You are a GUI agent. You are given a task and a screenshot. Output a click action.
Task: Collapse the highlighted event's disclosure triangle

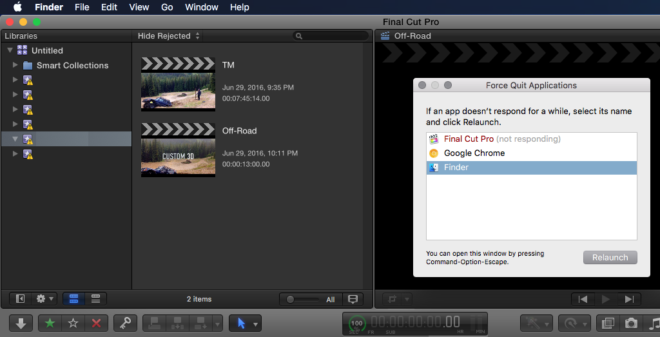point(15,139)
